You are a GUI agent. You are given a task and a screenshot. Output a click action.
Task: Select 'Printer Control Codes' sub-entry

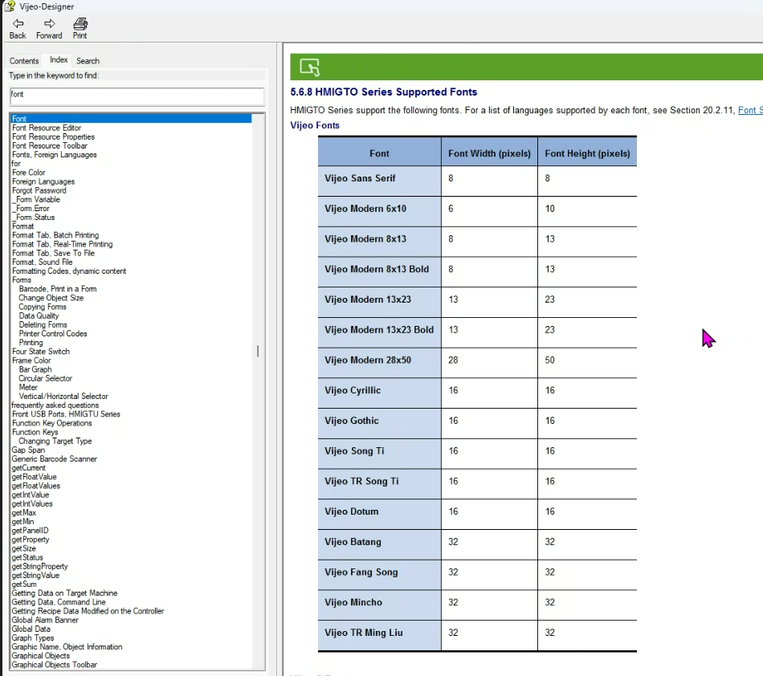pyautogui.click(x=53, y=334)
